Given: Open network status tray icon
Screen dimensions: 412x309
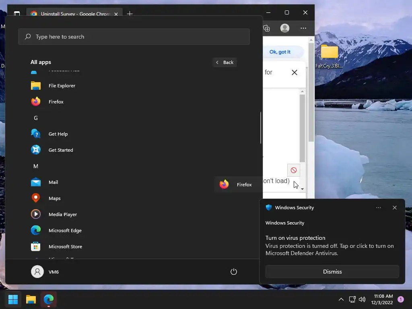Looking at the screenshot, I should pos(352,299).
